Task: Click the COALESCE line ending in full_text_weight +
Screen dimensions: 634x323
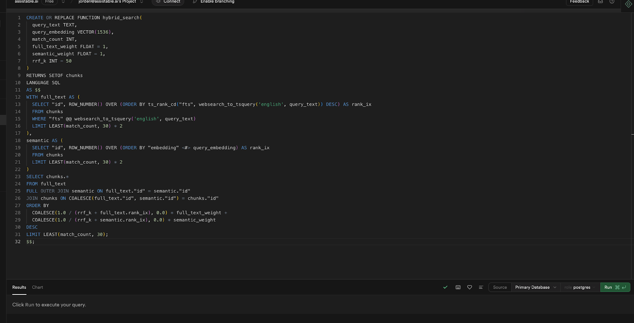Action: [130, 213]
